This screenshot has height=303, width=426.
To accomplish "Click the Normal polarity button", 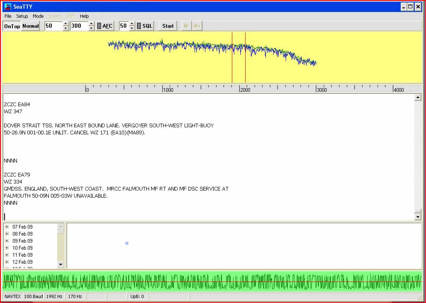I will (31, 26).
